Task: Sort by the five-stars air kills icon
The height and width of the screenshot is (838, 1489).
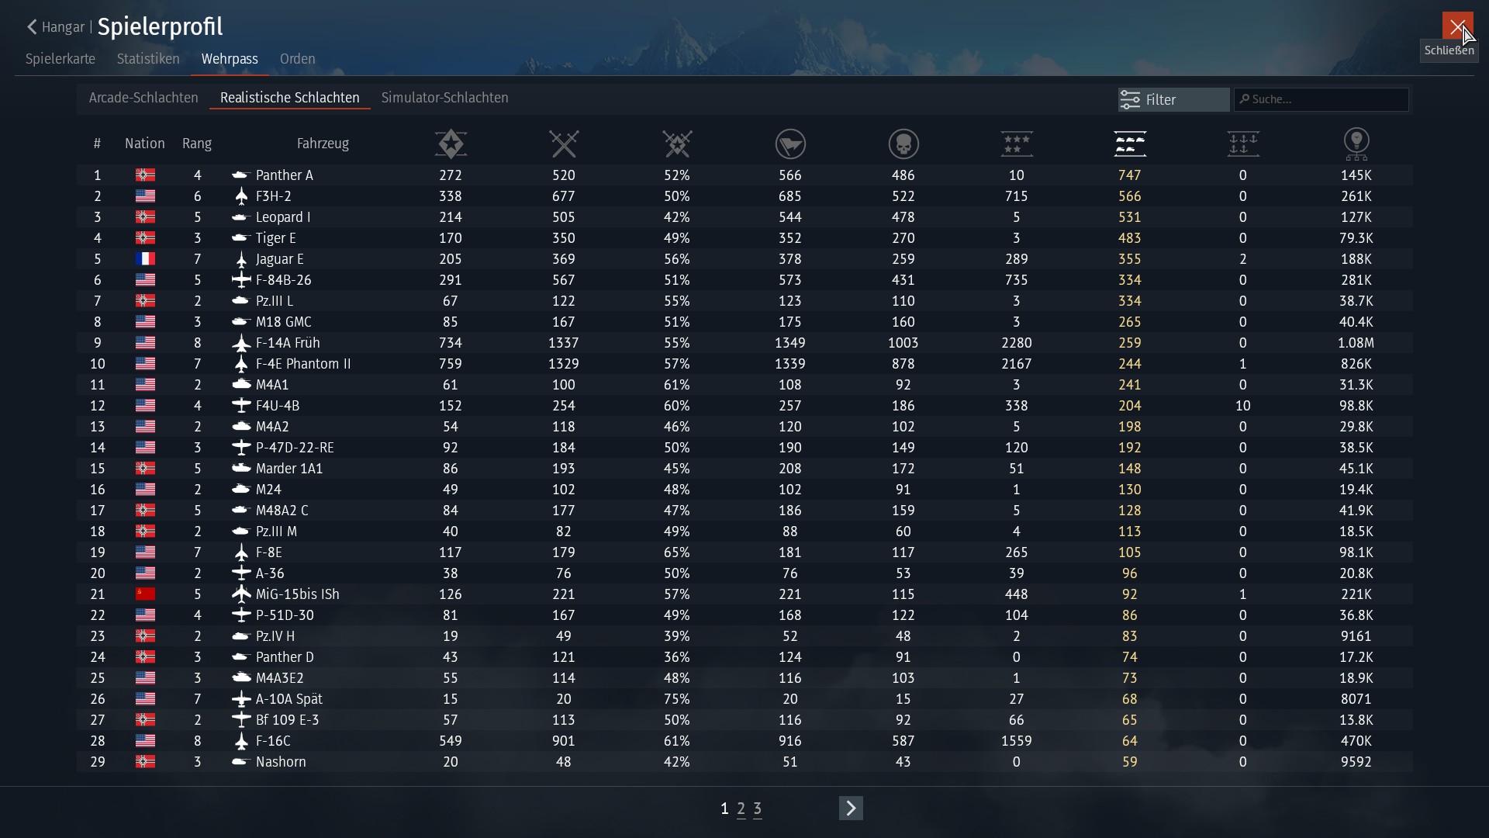Action: (1017, 144)
